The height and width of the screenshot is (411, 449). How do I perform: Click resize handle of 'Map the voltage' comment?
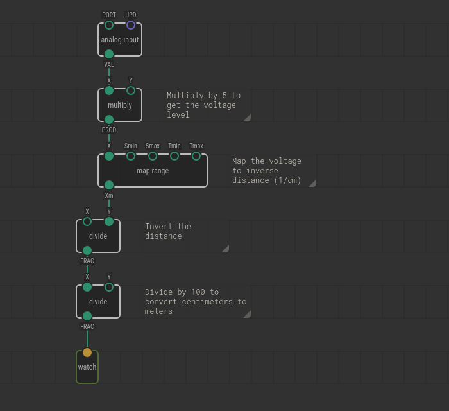pos(312,183)
